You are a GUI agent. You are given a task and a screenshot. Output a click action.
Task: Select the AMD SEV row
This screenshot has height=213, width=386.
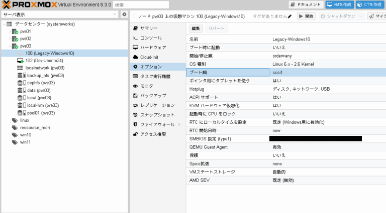coord(286,180)
